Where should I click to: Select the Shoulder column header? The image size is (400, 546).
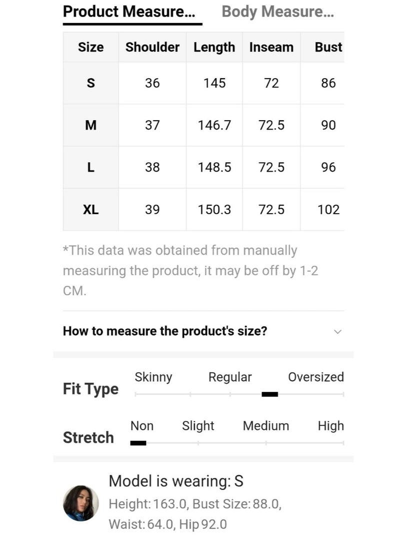pos(152,48)
